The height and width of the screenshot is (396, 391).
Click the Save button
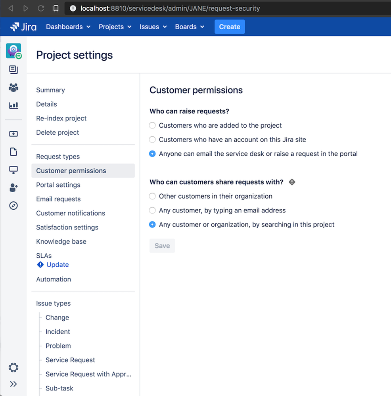click(x=162, y=246)
